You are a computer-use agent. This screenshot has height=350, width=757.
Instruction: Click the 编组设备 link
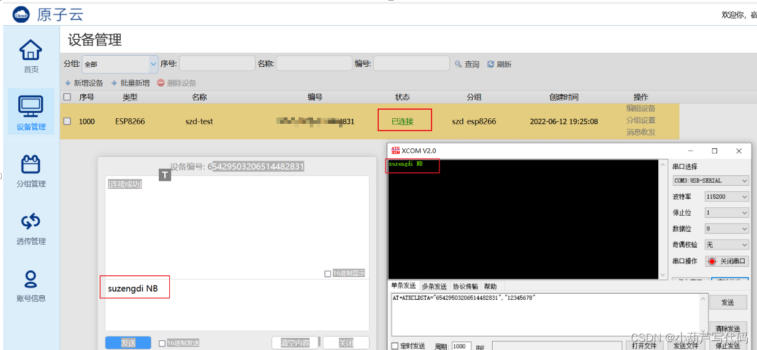[641, 108]
